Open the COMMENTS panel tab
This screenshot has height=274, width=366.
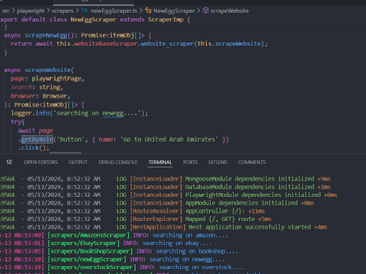(x=252, y=162)
